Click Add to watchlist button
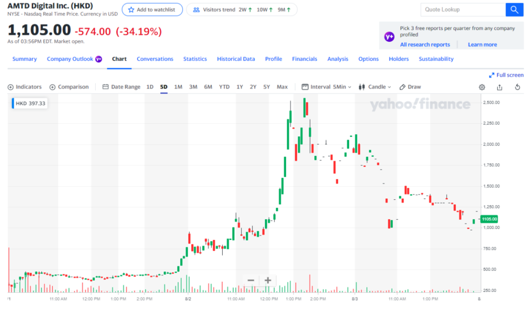 pos(152,10)
